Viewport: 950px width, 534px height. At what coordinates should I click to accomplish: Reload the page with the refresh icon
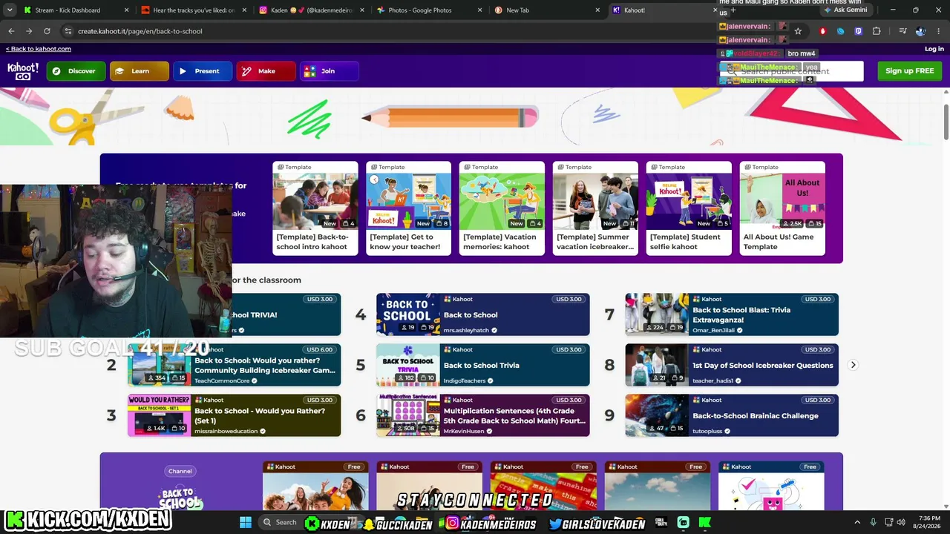(47, 31)
